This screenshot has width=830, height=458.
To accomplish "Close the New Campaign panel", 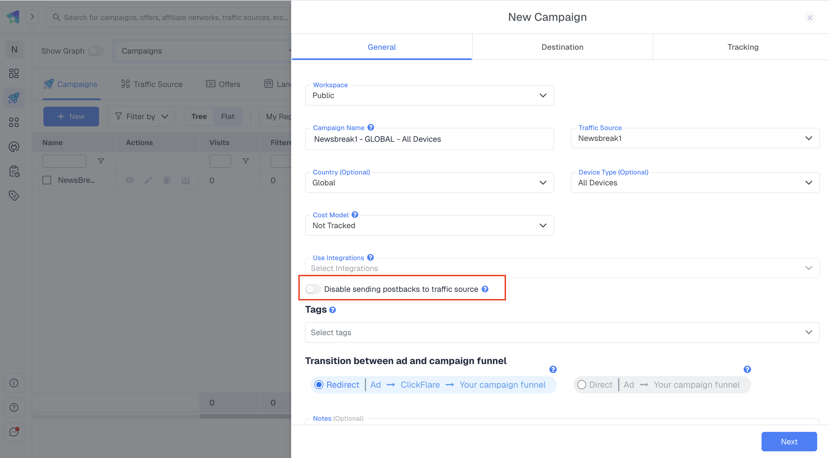I will tap(810, 17).
